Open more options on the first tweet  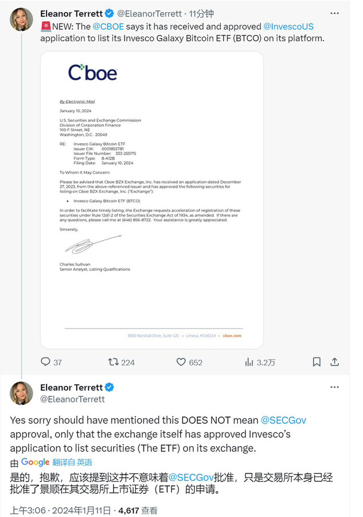pos(335,13)
